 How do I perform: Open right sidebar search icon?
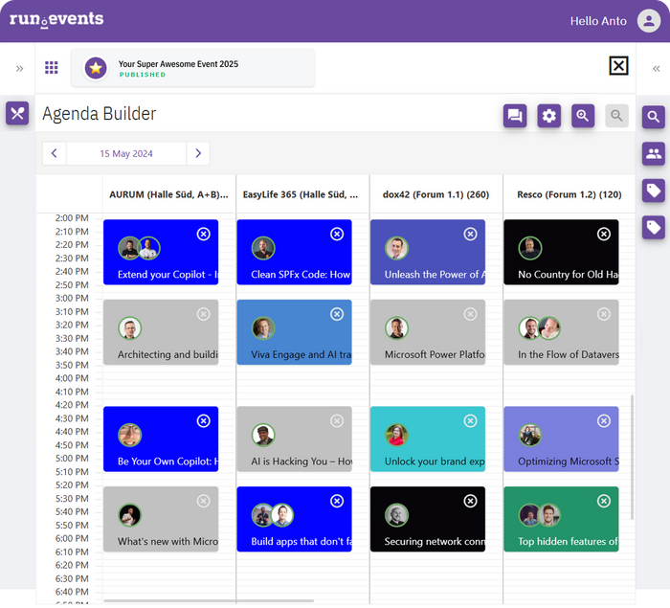pos(654,117)
